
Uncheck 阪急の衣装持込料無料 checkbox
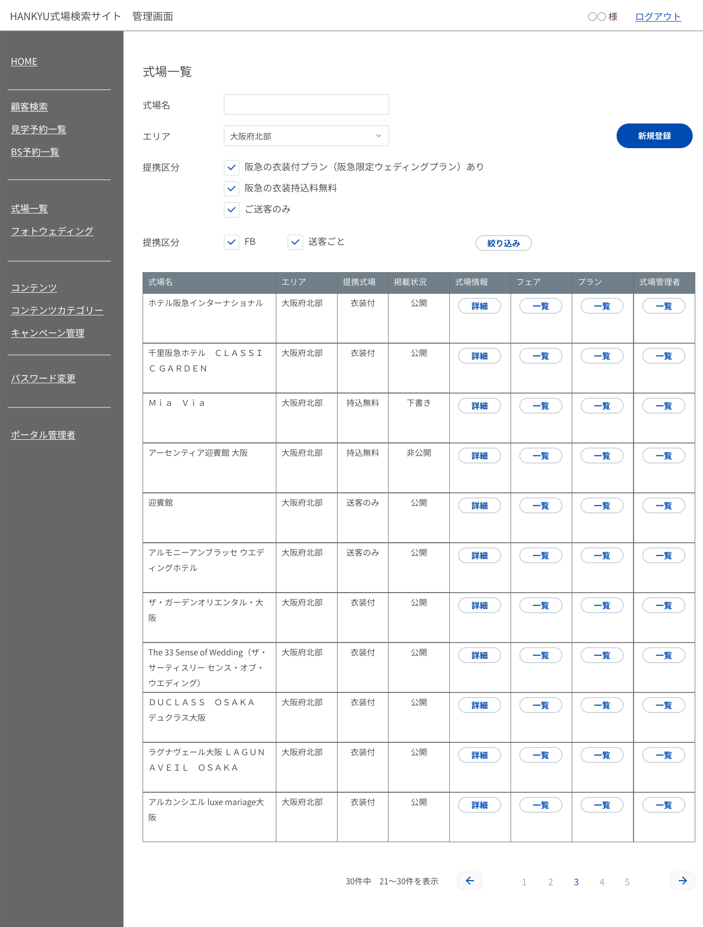pyautogui.click(x=232, y=188)
